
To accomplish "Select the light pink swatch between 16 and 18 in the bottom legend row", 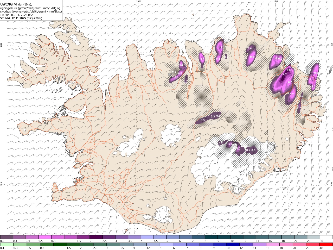I will point(273,245).
